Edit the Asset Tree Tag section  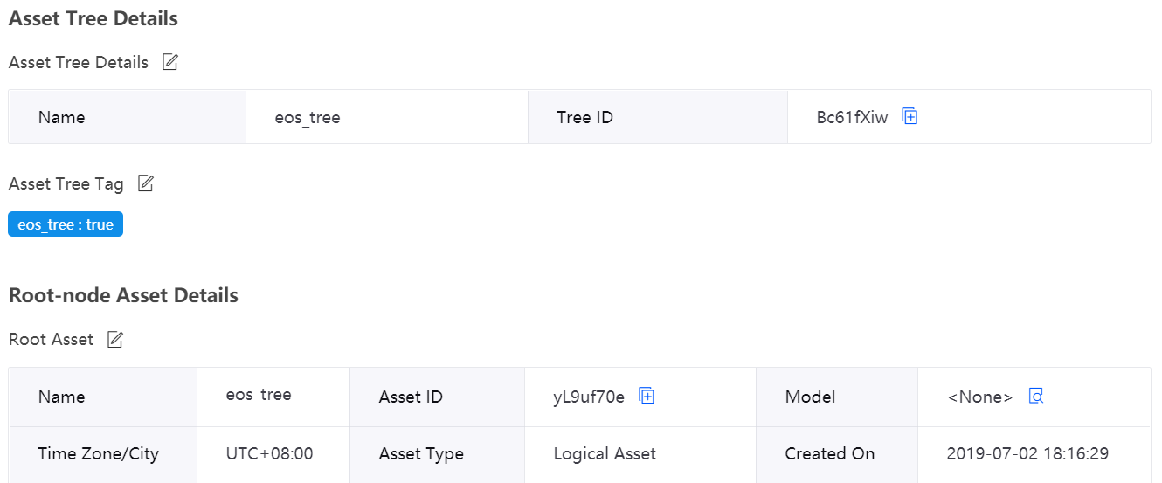146,183
